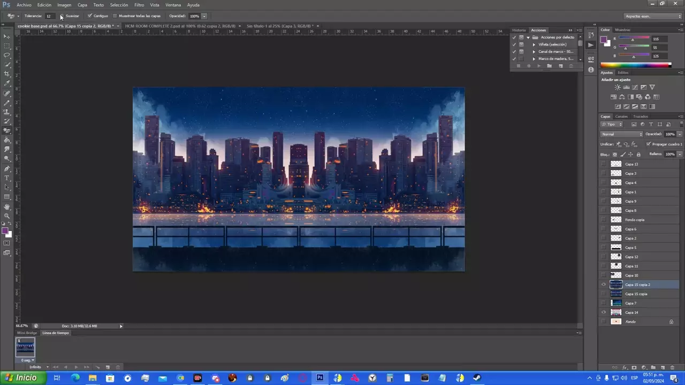Click the Inicio start button
Image resolution: width=685 pixels, height=385 pixels.
click(21, 378)
